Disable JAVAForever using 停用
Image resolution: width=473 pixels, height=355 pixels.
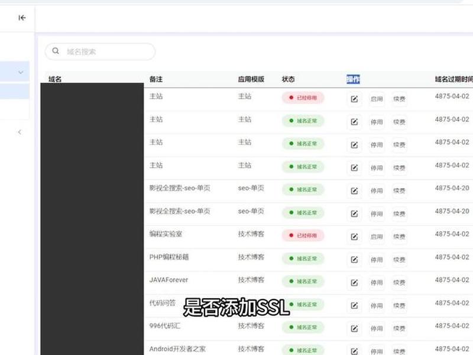[x=377, y=283]
